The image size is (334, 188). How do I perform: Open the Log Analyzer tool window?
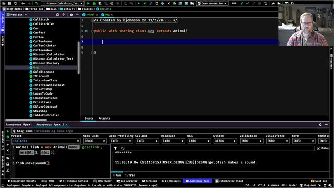pos(127,181)
